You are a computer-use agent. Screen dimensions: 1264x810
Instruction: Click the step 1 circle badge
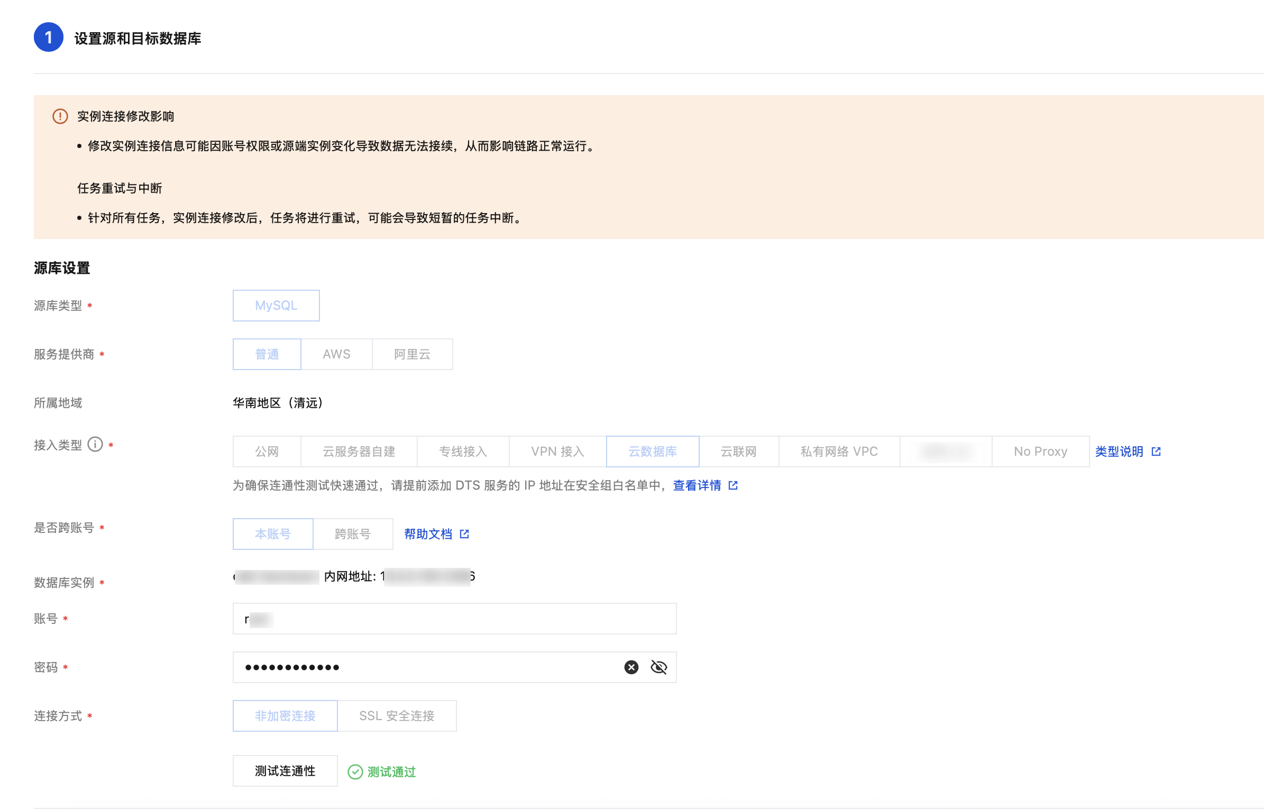(x=49, y=38)
